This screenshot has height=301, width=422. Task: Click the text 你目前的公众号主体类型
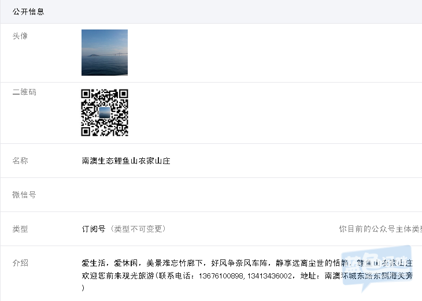tap(380, 229)
